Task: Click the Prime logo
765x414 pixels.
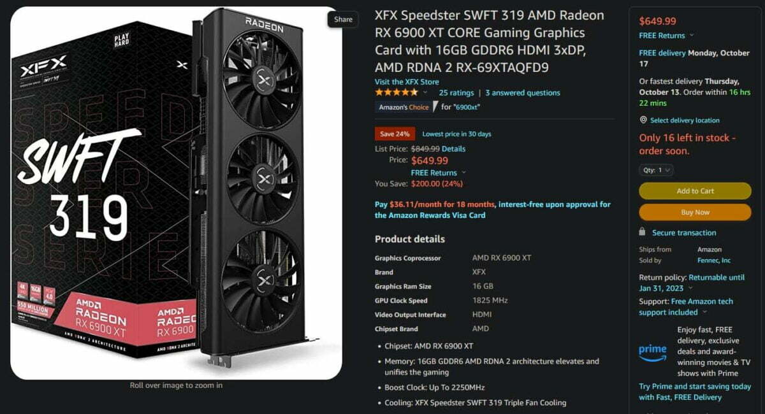Action: (653, 352)
